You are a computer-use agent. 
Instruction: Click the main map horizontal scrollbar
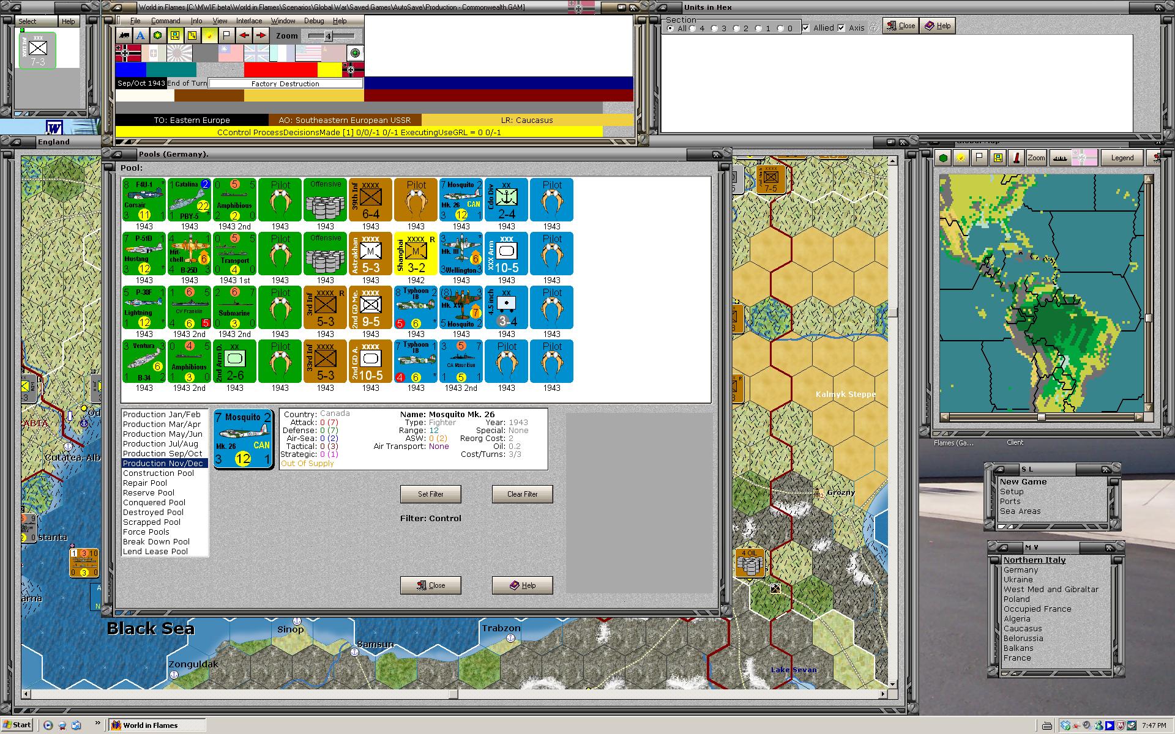pyautogui.click(x=454, y=694)
